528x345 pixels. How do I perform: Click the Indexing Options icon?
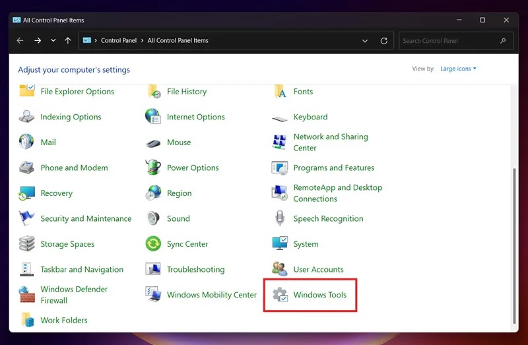click(x=26, y=117)
